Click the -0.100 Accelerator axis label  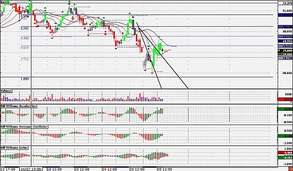288,115
